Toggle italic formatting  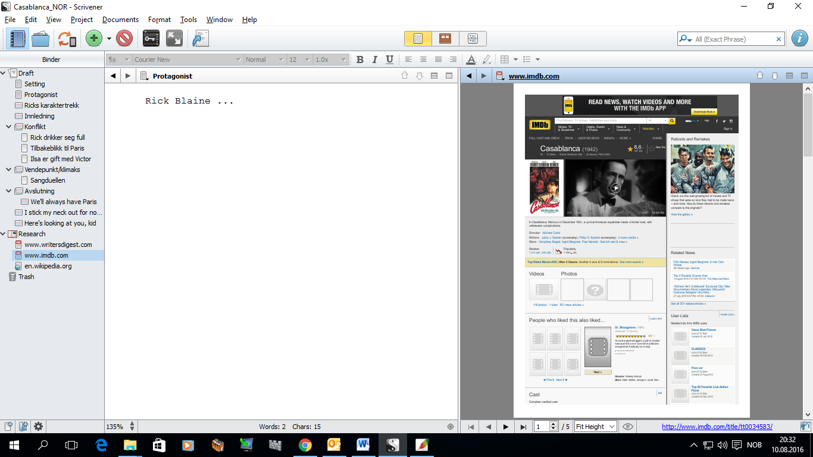click(376, 59)
